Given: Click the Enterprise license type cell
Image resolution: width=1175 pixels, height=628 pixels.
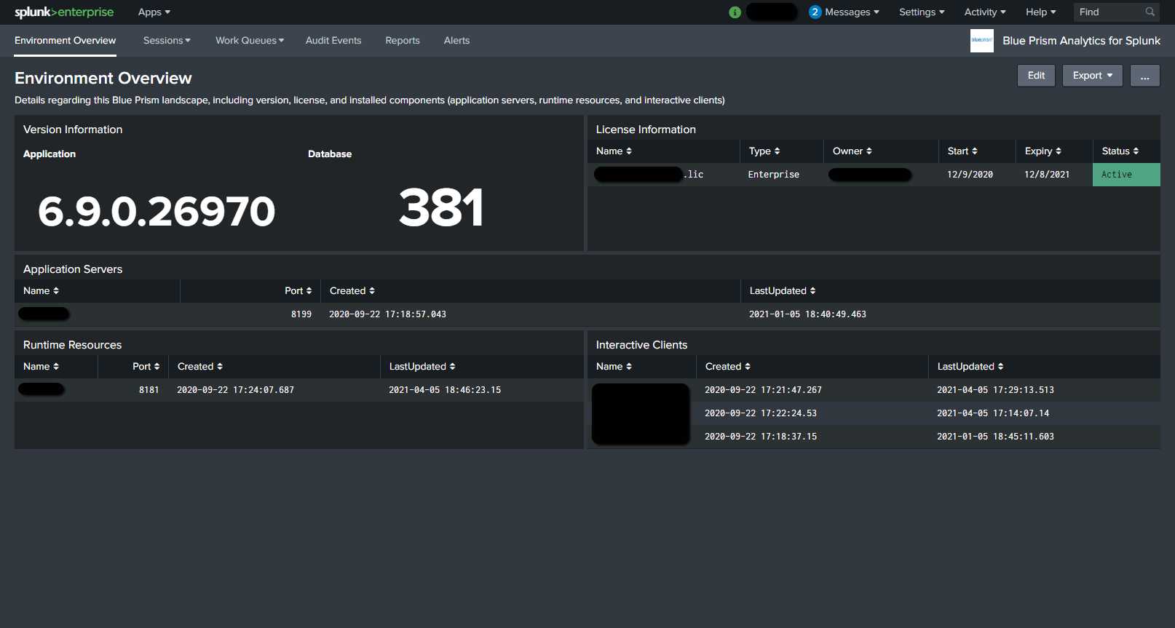Looking at the screenshot, I should point(774,175).
